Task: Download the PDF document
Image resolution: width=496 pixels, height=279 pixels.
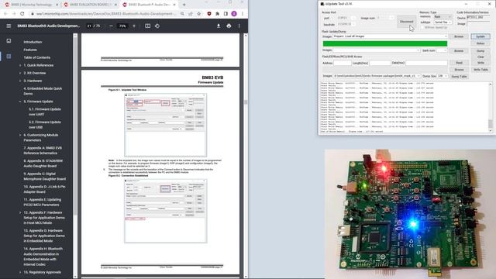Action: [219, 26]
